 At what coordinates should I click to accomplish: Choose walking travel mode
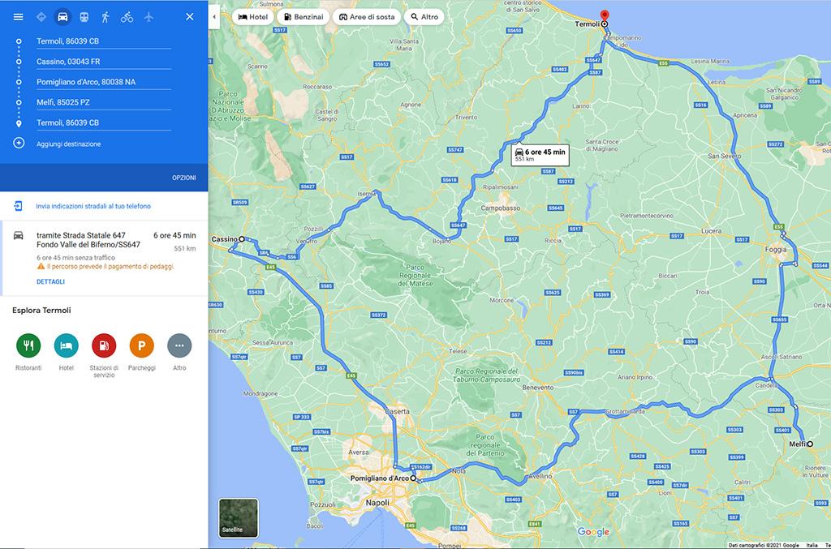[x=105, y=17]
